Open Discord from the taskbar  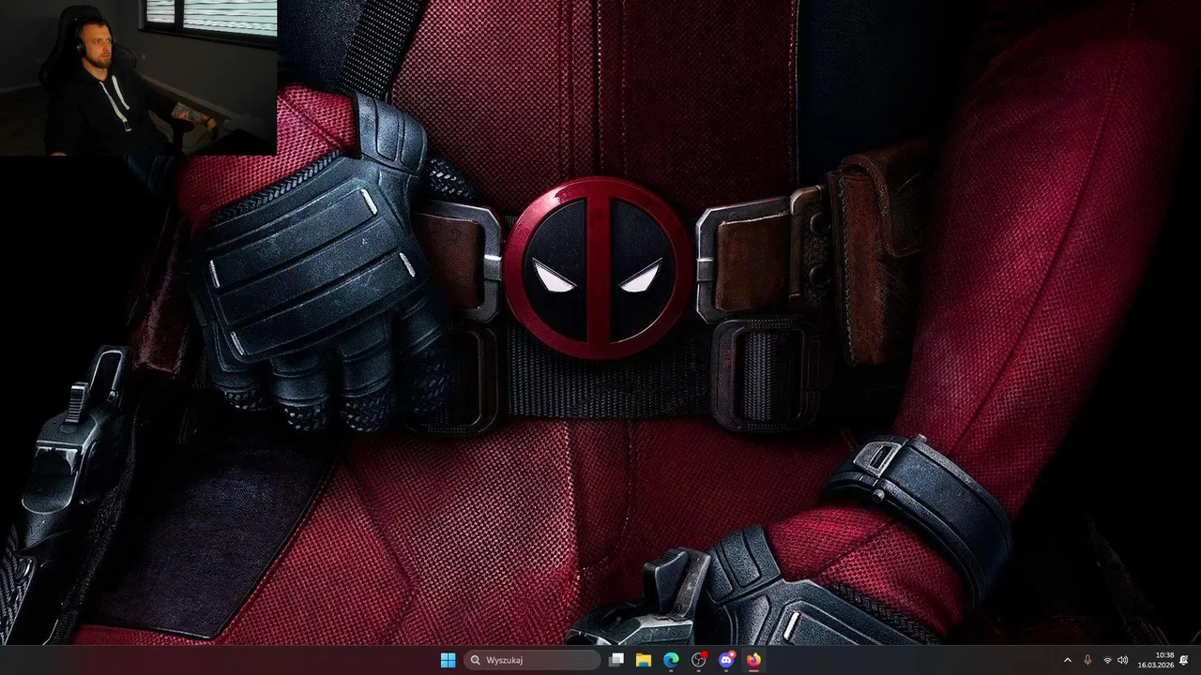(x=726, y=660)
